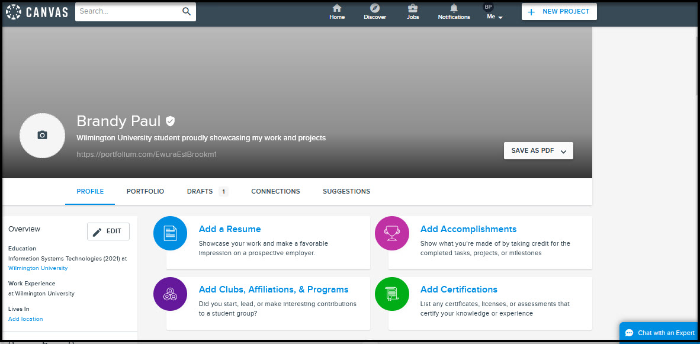The image size is (700, 344).
Task: Open Jobs briefcase icon
Action: [413, 8]
